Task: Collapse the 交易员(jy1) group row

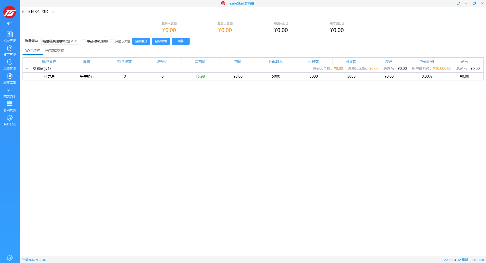Action: pos(27,69)
